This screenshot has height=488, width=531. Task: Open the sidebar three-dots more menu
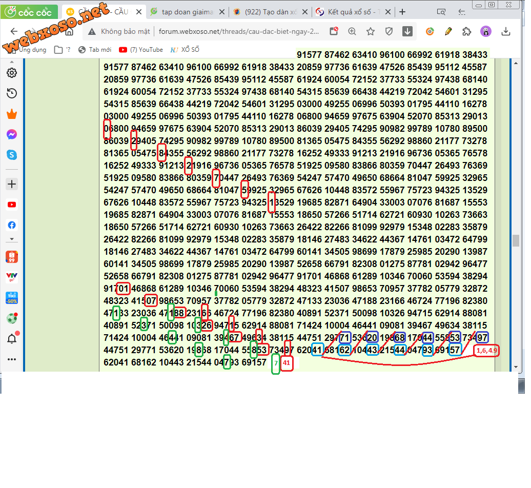click(11, 359)
